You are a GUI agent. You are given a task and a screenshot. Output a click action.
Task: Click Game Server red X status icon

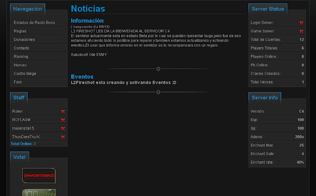coord(301,31)
